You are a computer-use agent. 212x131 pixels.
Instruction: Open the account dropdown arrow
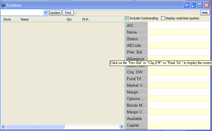[x=45, y=12]
